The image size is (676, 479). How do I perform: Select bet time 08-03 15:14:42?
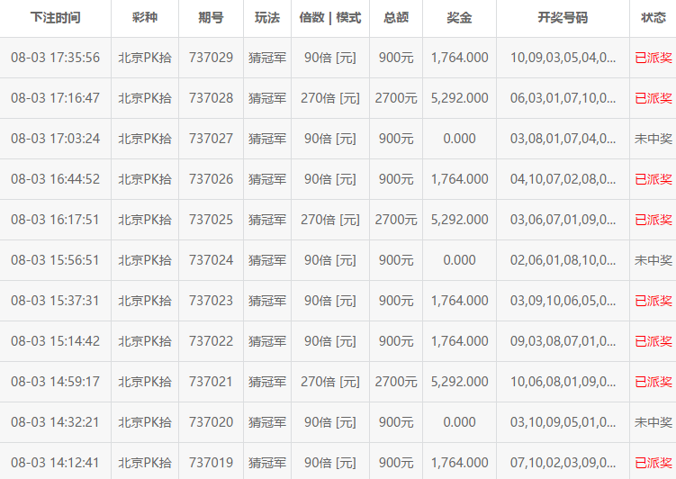[55, 341]
